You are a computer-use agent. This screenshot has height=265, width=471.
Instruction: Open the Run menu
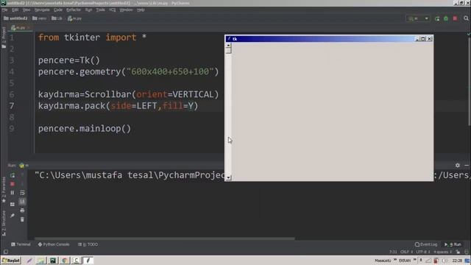pos(88,10)
